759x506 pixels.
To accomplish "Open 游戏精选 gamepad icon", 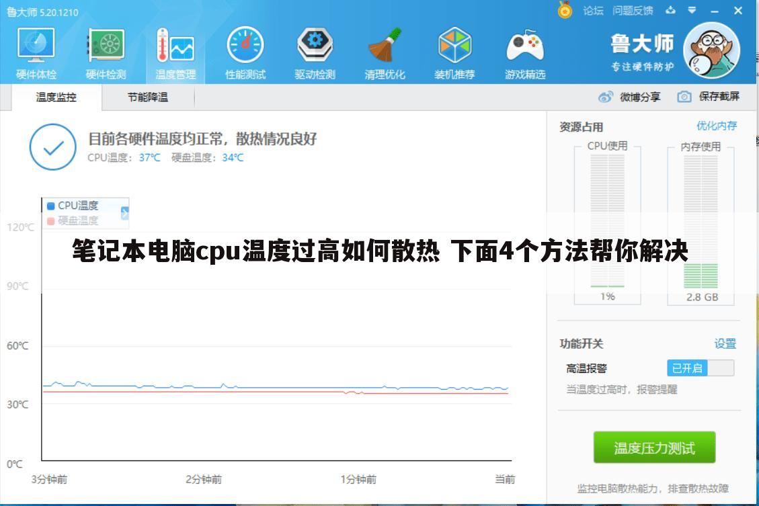I will [x=525, y=52].
